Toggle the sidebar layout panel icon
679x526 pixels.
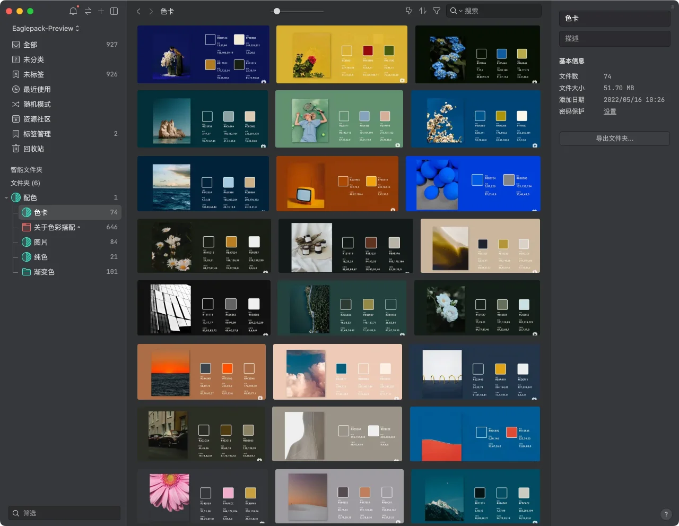pyautogui.click(x=114, y=11)
